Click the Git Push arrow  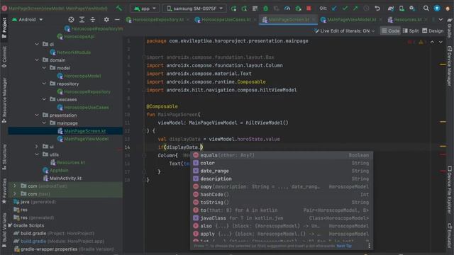(355, 8)
